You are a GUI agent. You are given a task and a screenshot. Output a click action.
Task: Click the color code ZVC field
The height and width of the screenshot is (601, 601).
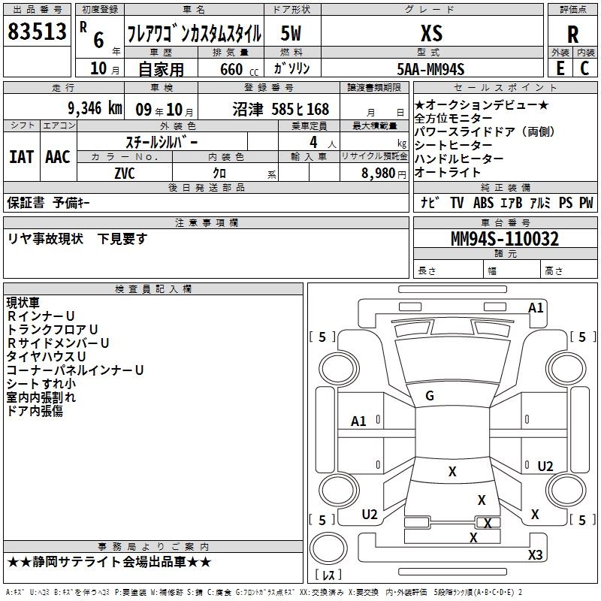(124, 172)
